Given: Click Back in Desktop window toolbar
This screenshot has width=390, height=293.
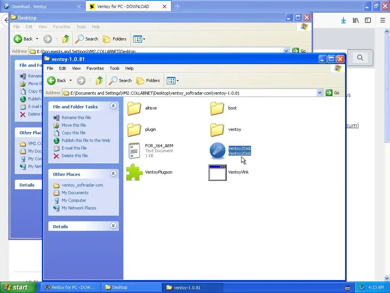Looking at the screenshot, I should [23, 39].
